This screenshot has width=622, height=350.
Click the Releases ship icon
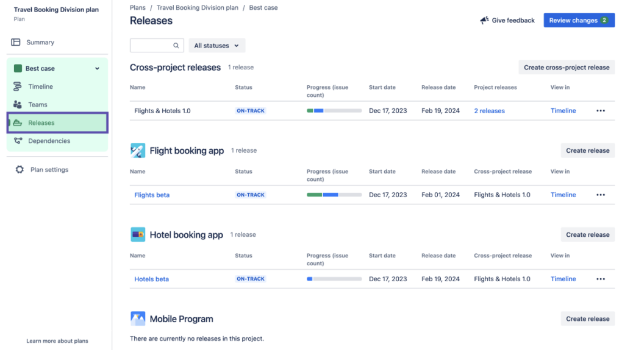pos(18,123)
